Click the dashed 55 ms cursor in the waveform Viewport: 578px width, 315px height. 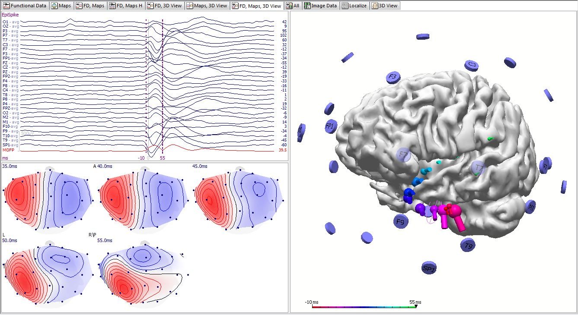[163, 86]
